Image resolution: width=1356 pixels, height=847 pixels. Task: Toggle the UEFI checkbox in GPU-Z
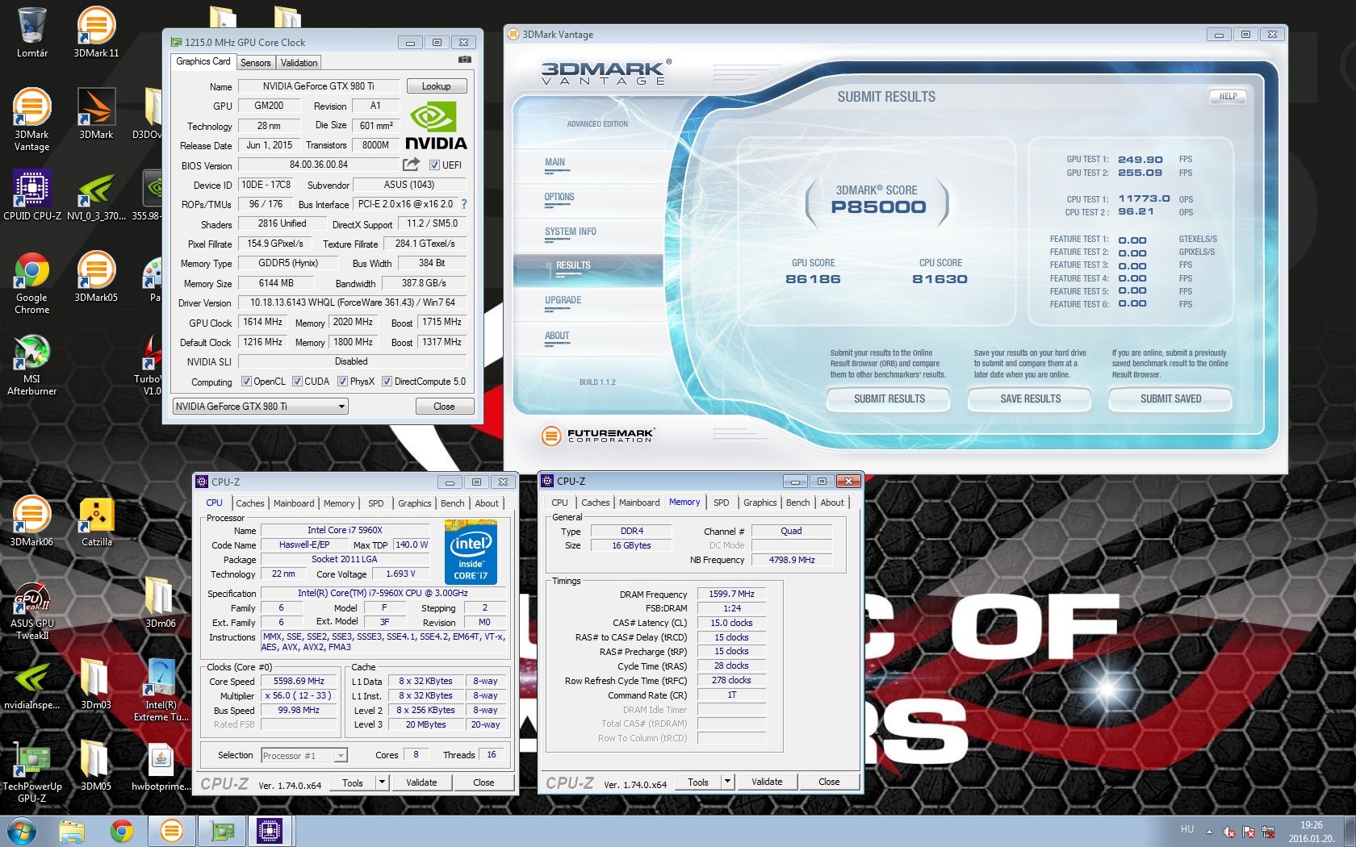tap(434, 165)
